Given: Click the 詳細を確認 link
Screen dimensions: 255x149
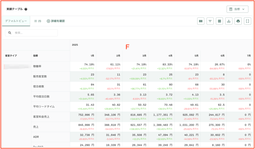Looking at the screenshot, I should [x=56, y=21].
